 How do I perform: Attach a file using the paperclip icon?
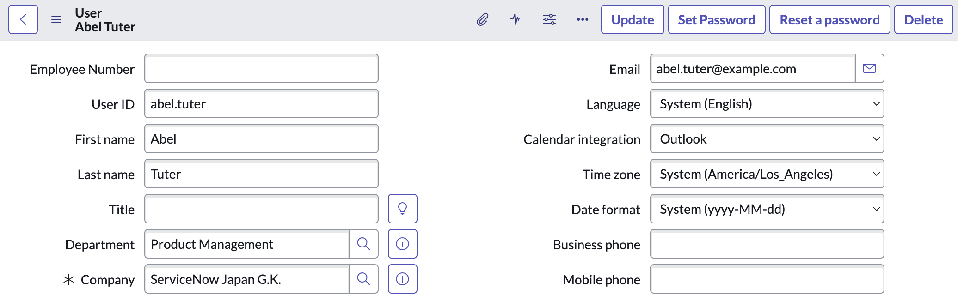483,19
